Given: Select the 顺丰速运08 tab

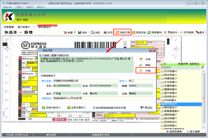Looking at the screenshot, I should tap(45, 27).
